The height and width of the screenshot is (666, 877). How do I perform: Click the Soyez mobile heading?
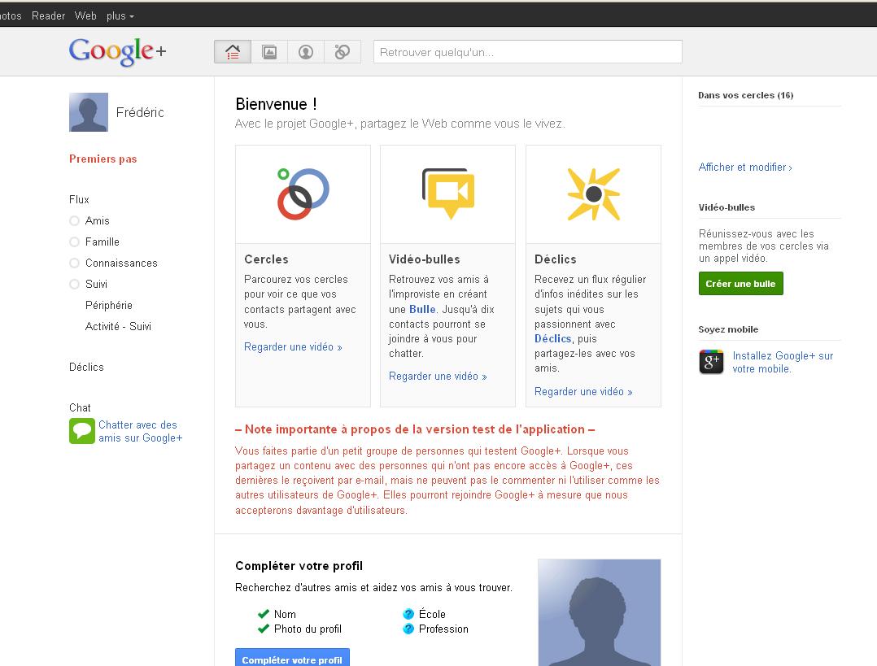pyautogui.click(x=728, y=329)
